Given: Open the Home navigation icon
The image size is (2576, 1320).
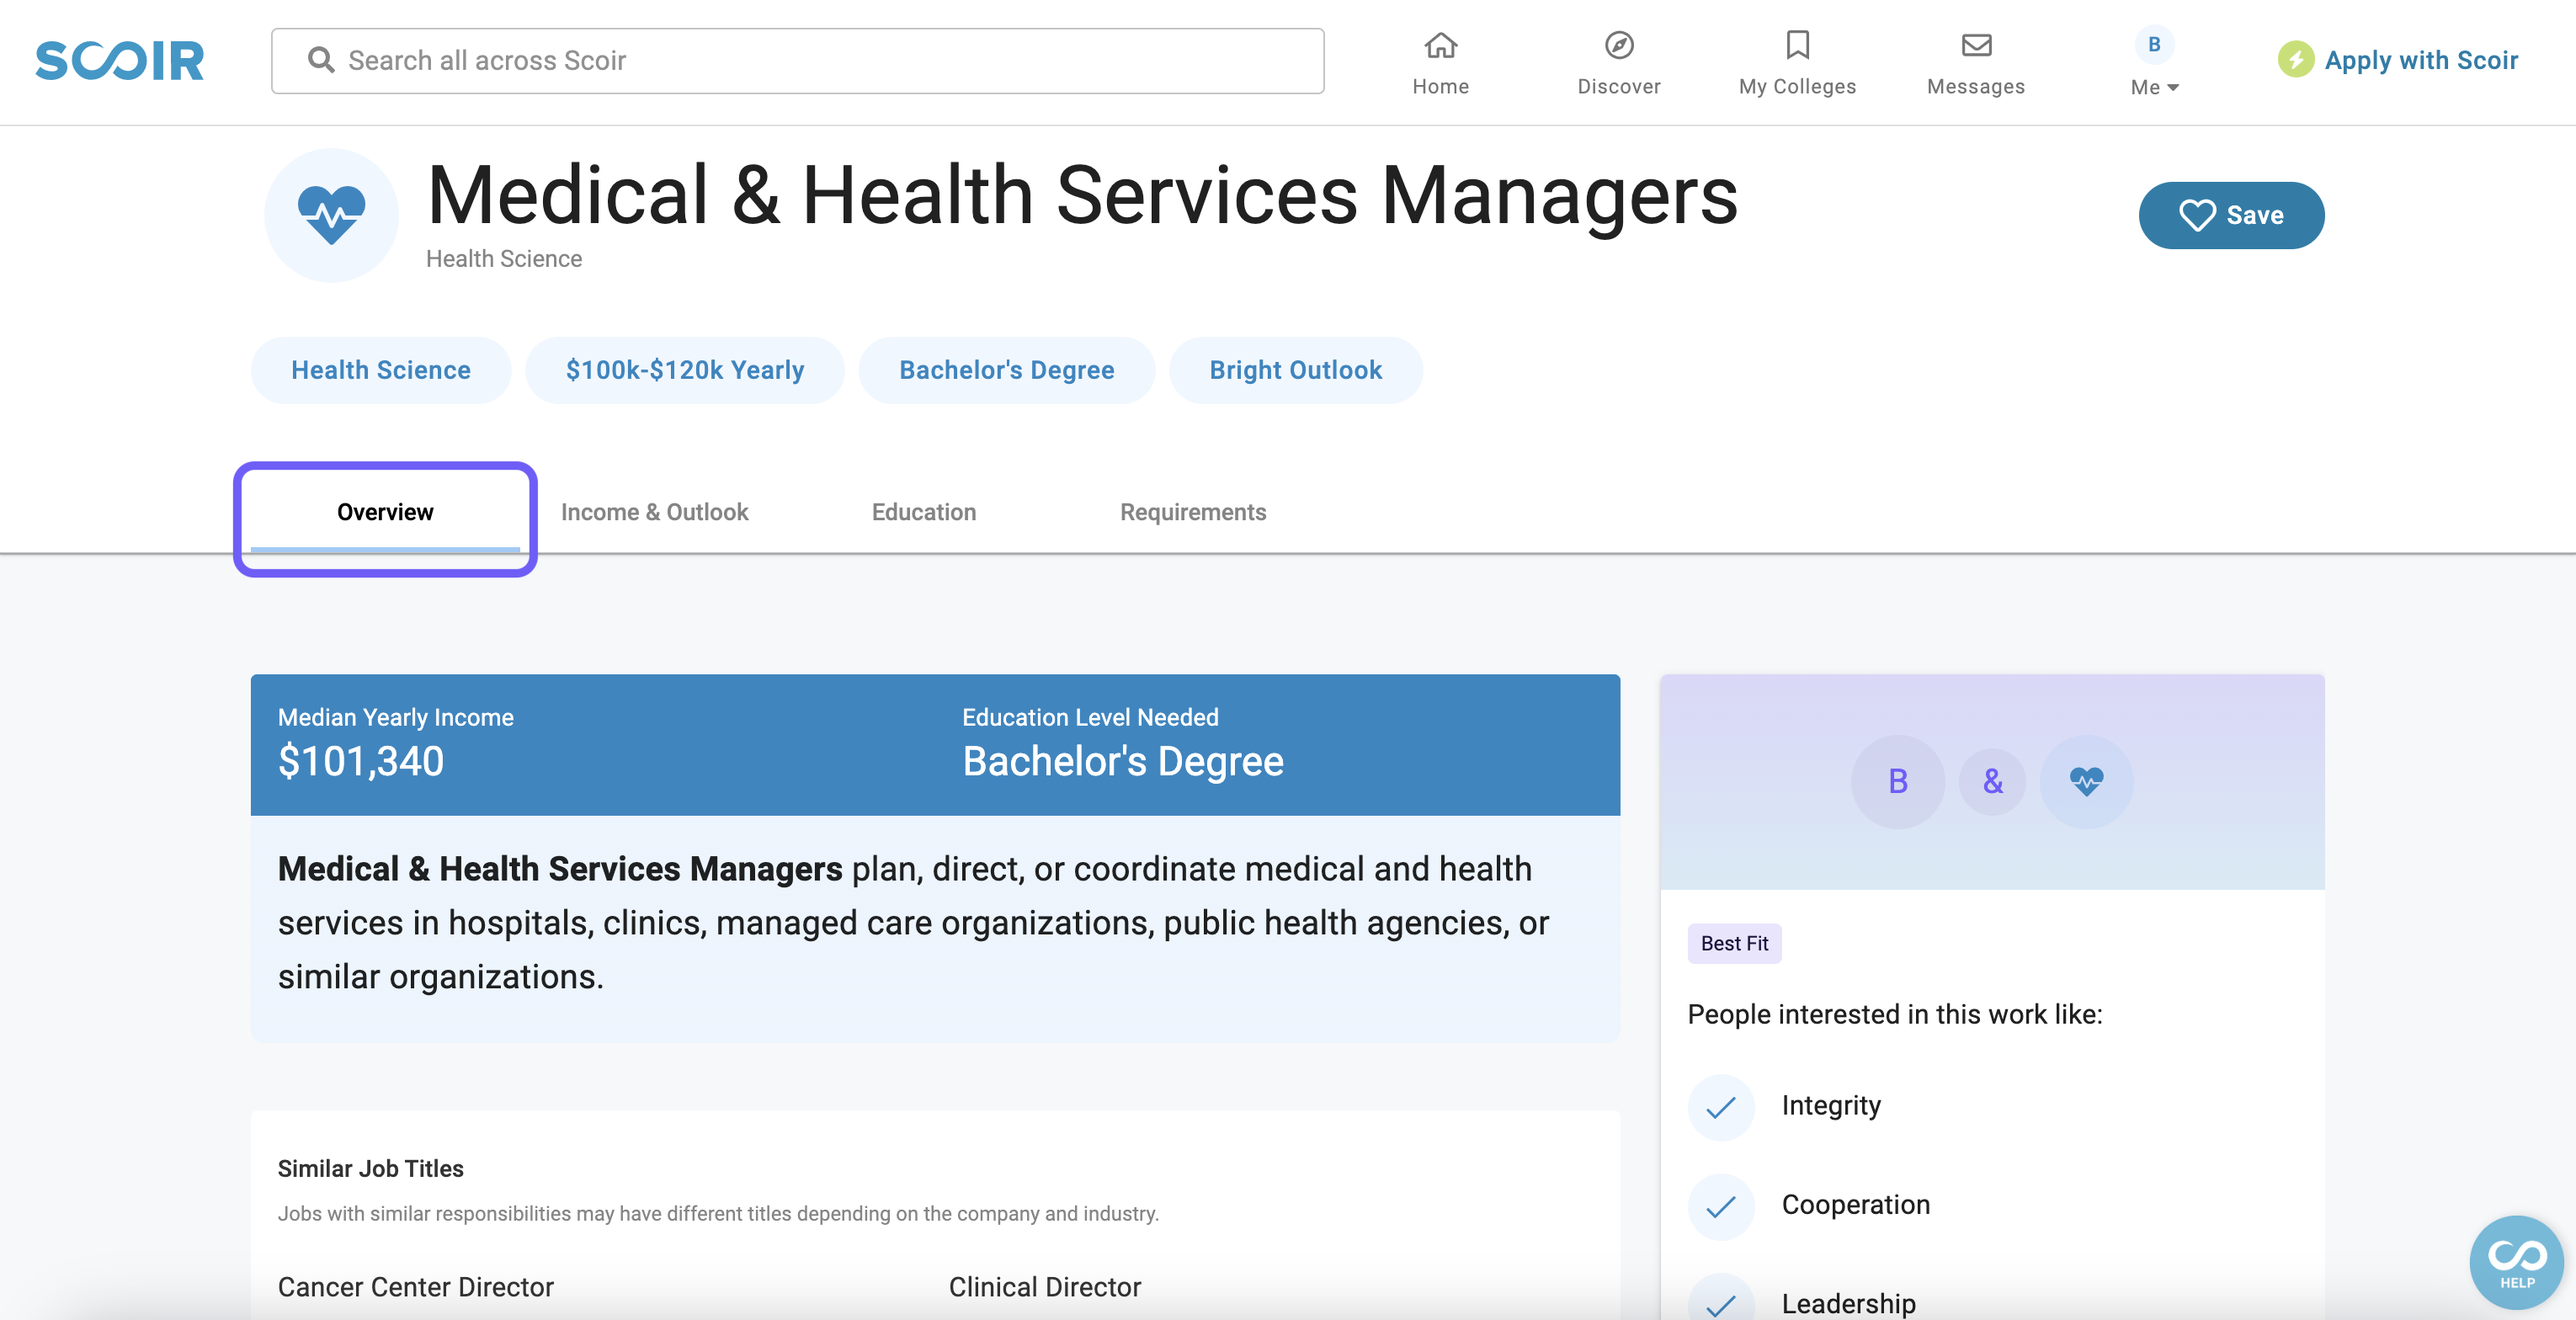Looking at the screenshot, I should pos(1440,46).
